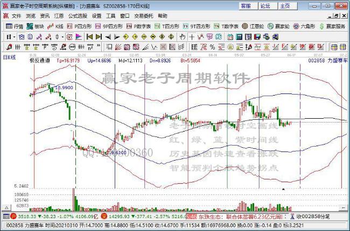Image resolution: width=350 pixels, height=231 pixels.
Task: Switch to the K线 chart view
Action: coord(55,26)
